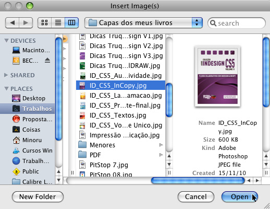Viewport: 270px width, 209px height.
Task: Click the search field
Action: click(237, 23)
